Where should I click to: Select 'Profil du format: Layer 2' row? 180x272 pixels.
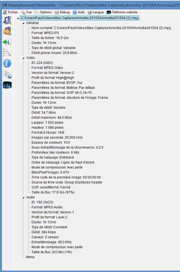(49, 217)
